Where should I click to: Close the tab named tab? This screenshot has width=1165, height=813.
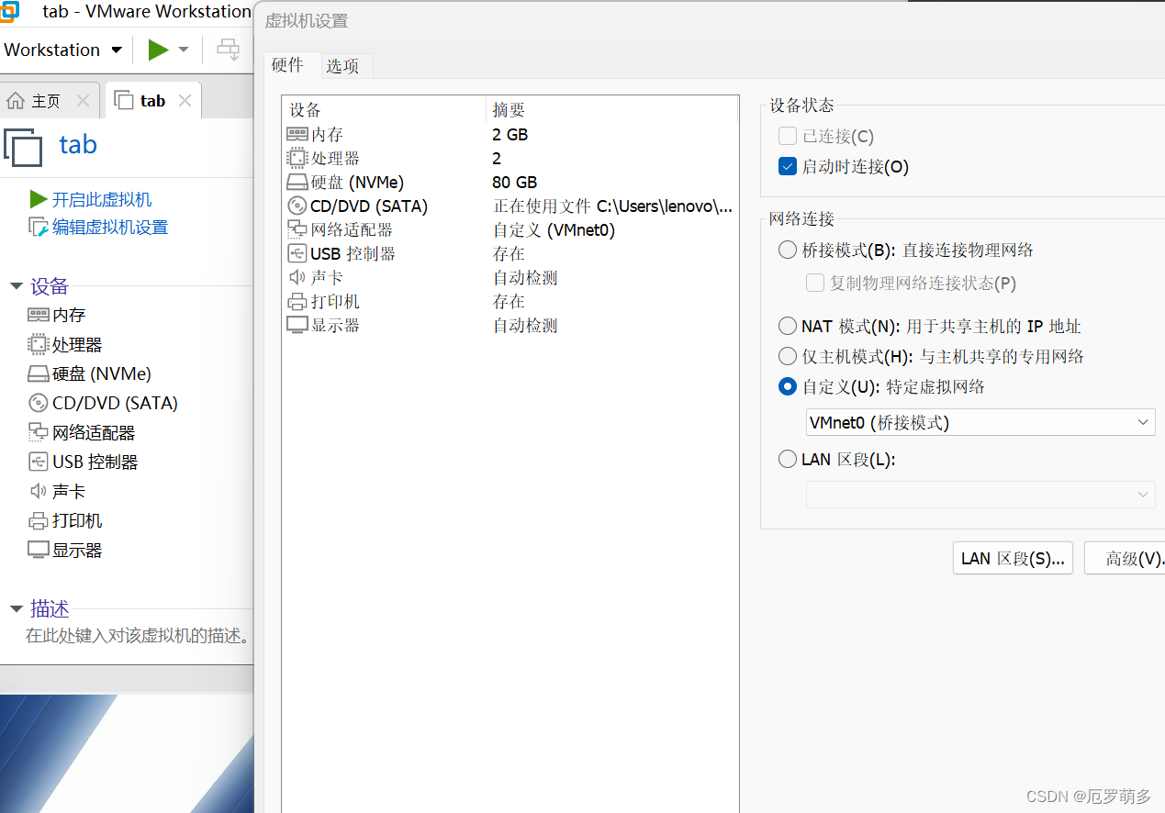pyautogui.click(x=185, y=101)
